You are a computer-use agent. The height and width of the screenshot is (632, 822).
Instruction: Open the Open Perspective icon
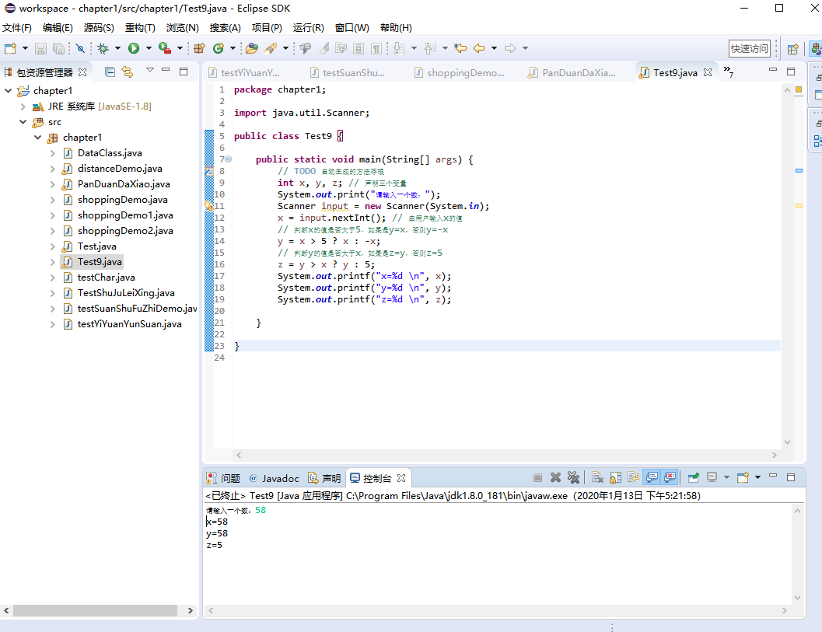792,49
